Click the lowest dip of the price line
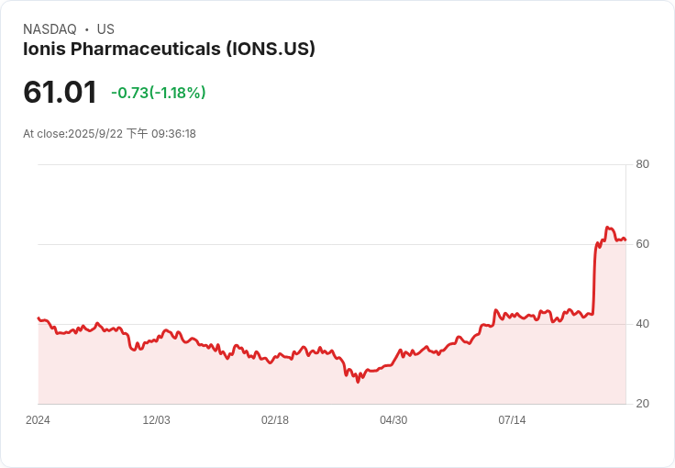Screen dimensions: 675x468 [358, 382]
